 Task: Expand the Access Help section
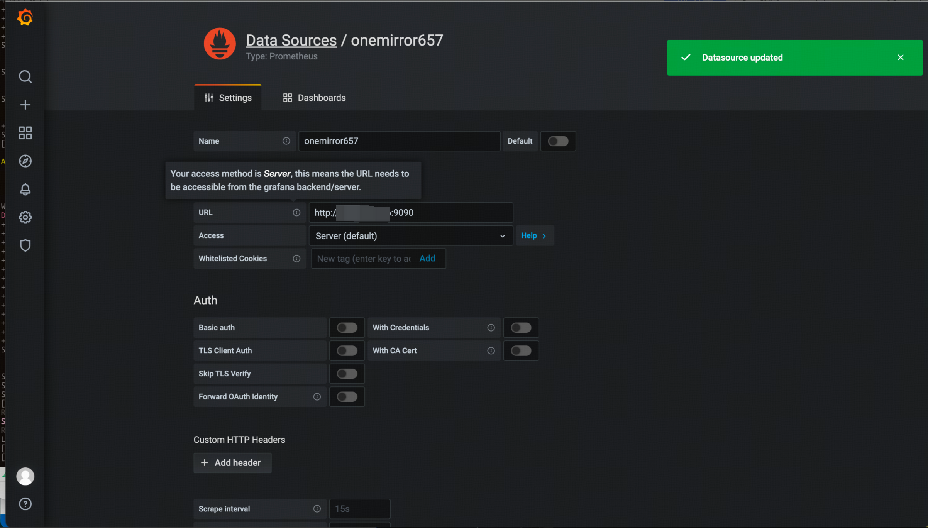tap(534, 236)
